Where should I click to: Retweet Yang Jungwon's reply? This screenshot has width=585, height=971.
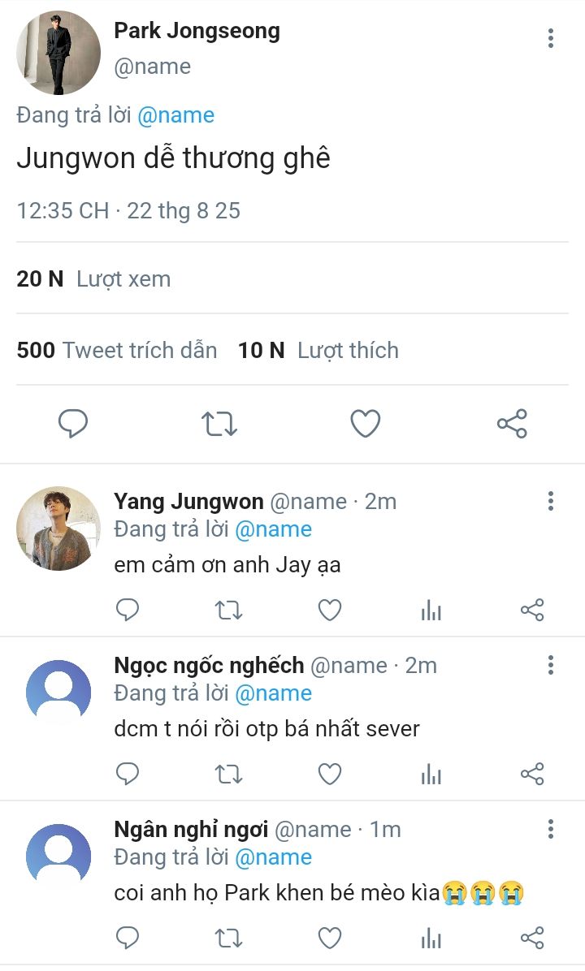coord(229,610)
